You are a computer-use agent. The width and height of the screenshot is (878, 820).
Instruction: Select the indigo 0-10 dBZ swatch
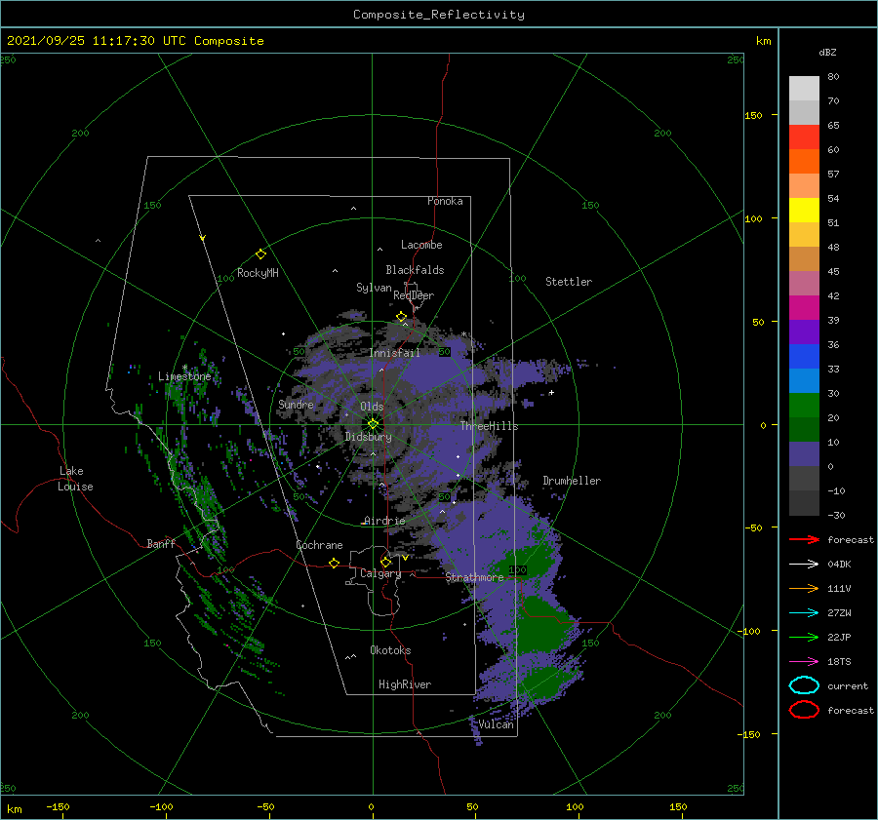(x=804, y=454)
